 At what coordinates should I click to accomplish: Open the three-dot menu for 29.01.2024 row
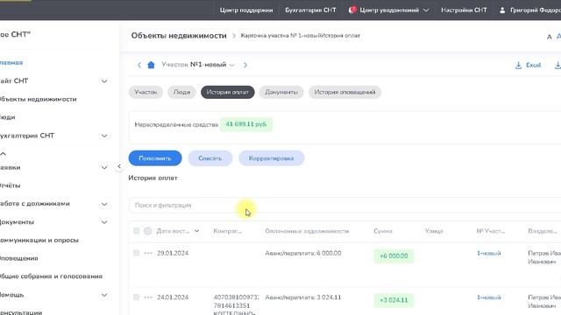point(148,253)
